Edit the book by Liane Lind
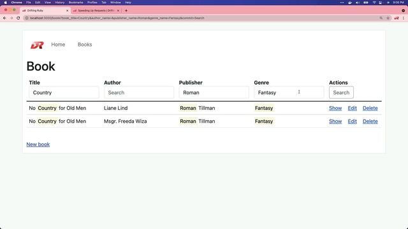This screenshot has width=408, height=229. 353,108
